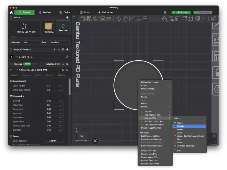Open the Flow Standard dropdown

57,42
